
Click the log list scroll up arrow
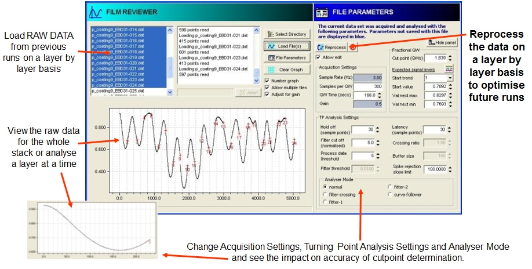(x=257, y=30)
